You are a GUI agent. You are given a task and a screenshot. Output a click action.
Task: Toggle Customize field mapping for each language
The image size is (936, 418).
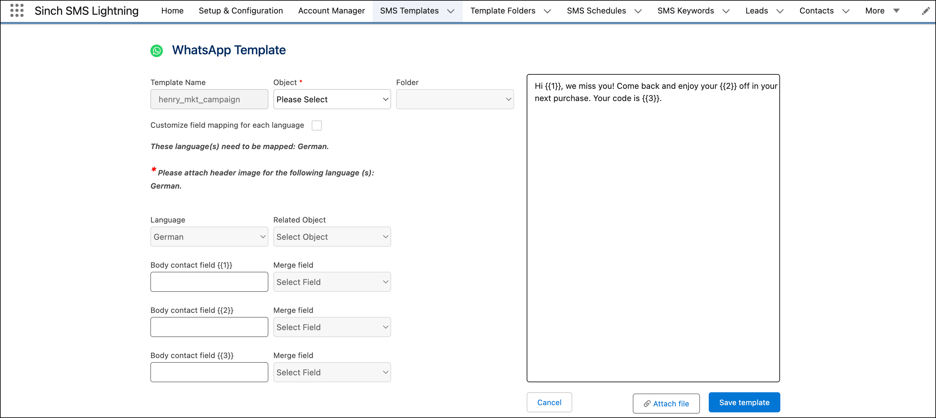pos(316,125)
